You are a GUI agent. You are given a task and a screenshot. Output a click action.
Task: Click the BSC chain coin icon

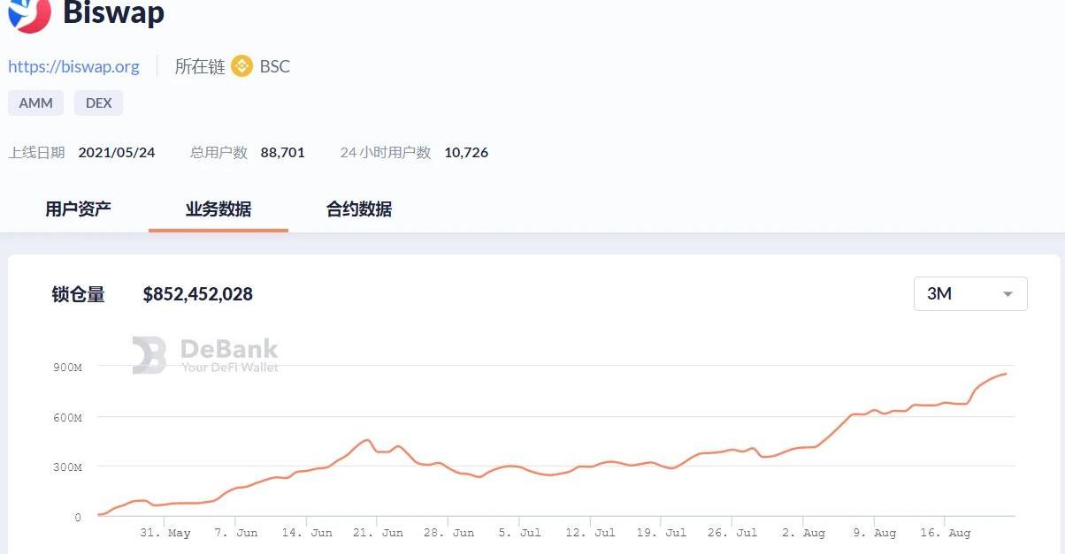(x=241, y=66)
